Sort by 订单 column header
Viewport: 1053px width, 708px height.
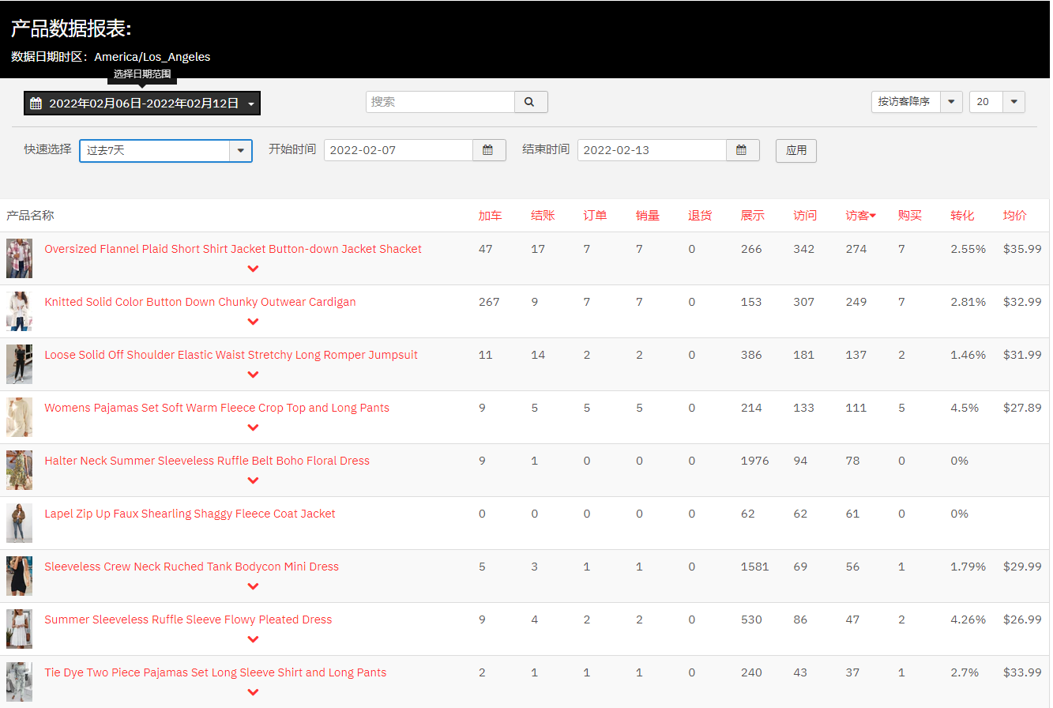[595, 216]
